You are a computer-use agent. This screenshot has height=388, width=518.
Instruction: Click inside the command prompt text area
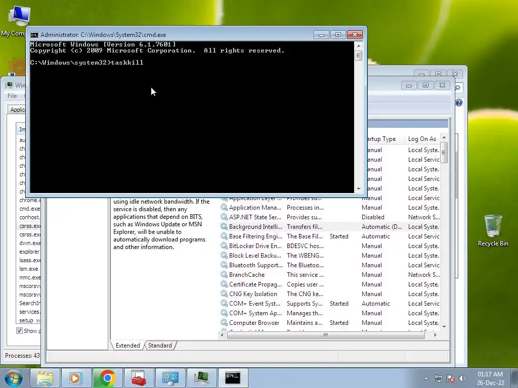coord(192,117)
